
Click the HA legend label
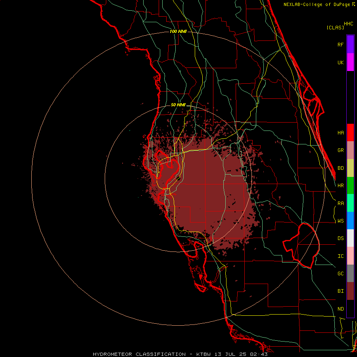[341, 132]
